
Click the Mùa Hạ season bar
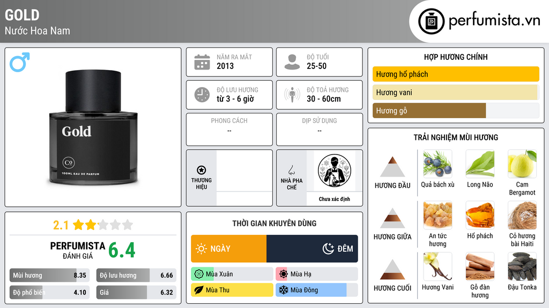point(317,274)
